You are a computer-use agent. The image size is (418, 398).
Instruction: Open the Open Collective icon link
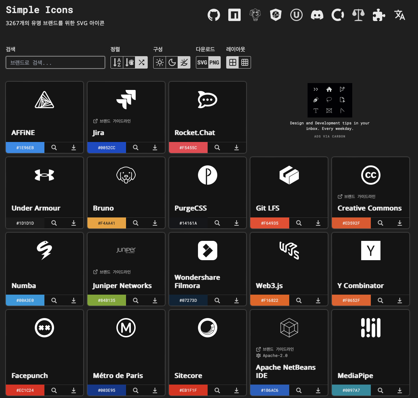pyautogui.click(x=338, y=15)
